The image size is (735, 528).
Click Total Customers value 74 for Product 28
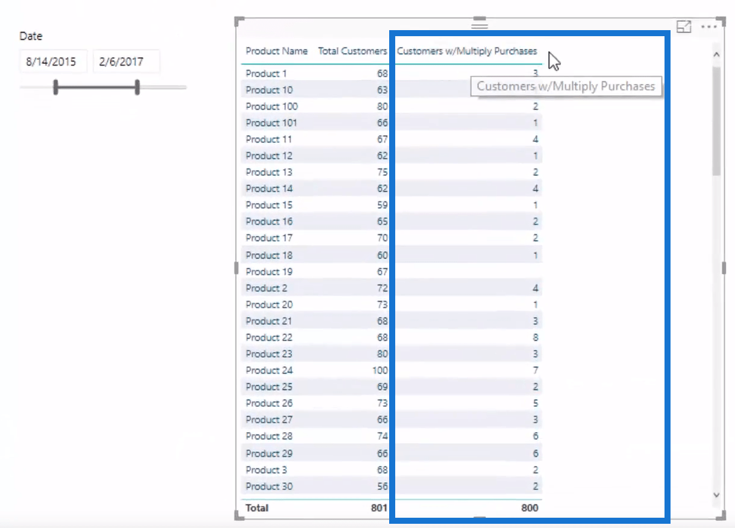[x=383, y=436]
